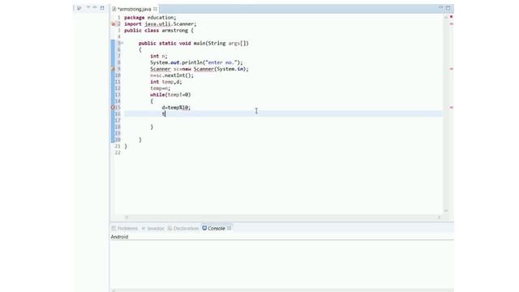Image resolution: width=519 pixels, height=292 pixels.
Task: Click the horizontal scrollbar left arrow
Action: click(x=127, y=217)
